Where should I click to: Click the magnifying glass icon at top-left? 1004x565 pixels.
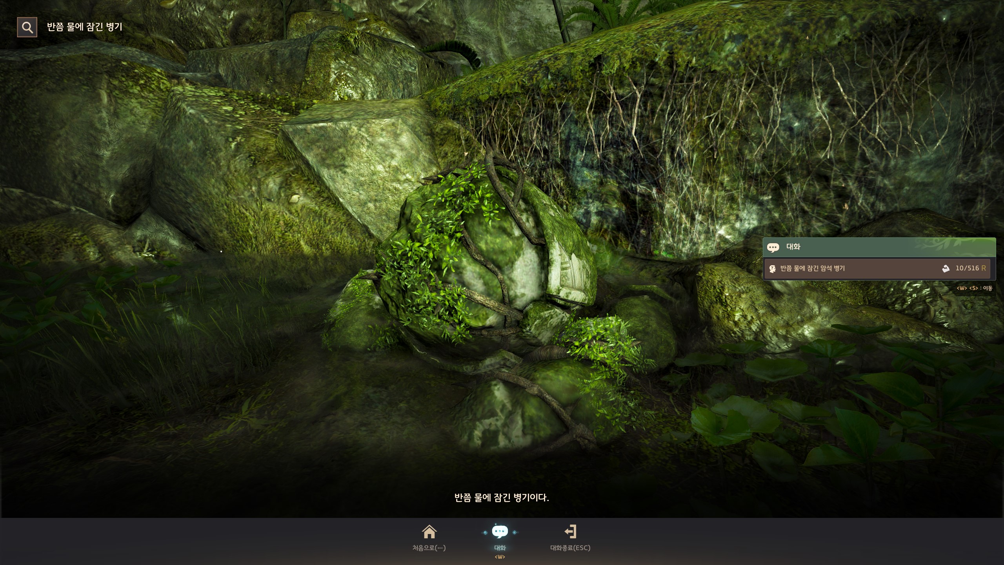27,27
